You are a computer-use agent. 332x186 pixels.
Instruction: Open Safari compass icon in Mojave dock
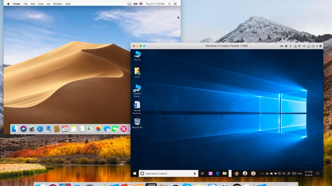click(x=40, y=129)
